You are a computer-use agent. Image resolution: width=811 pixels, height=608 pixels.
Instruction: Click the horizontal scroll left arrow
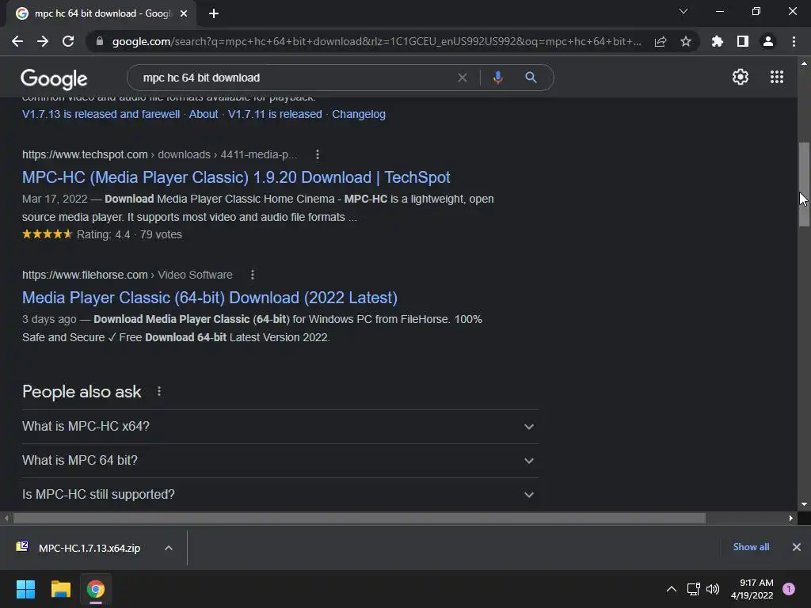6,518
